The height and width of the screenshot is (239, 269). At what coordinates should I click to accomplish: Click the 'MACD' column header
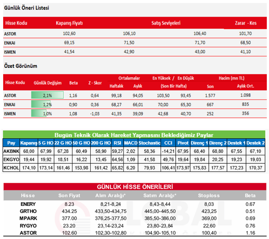[131, 143]
